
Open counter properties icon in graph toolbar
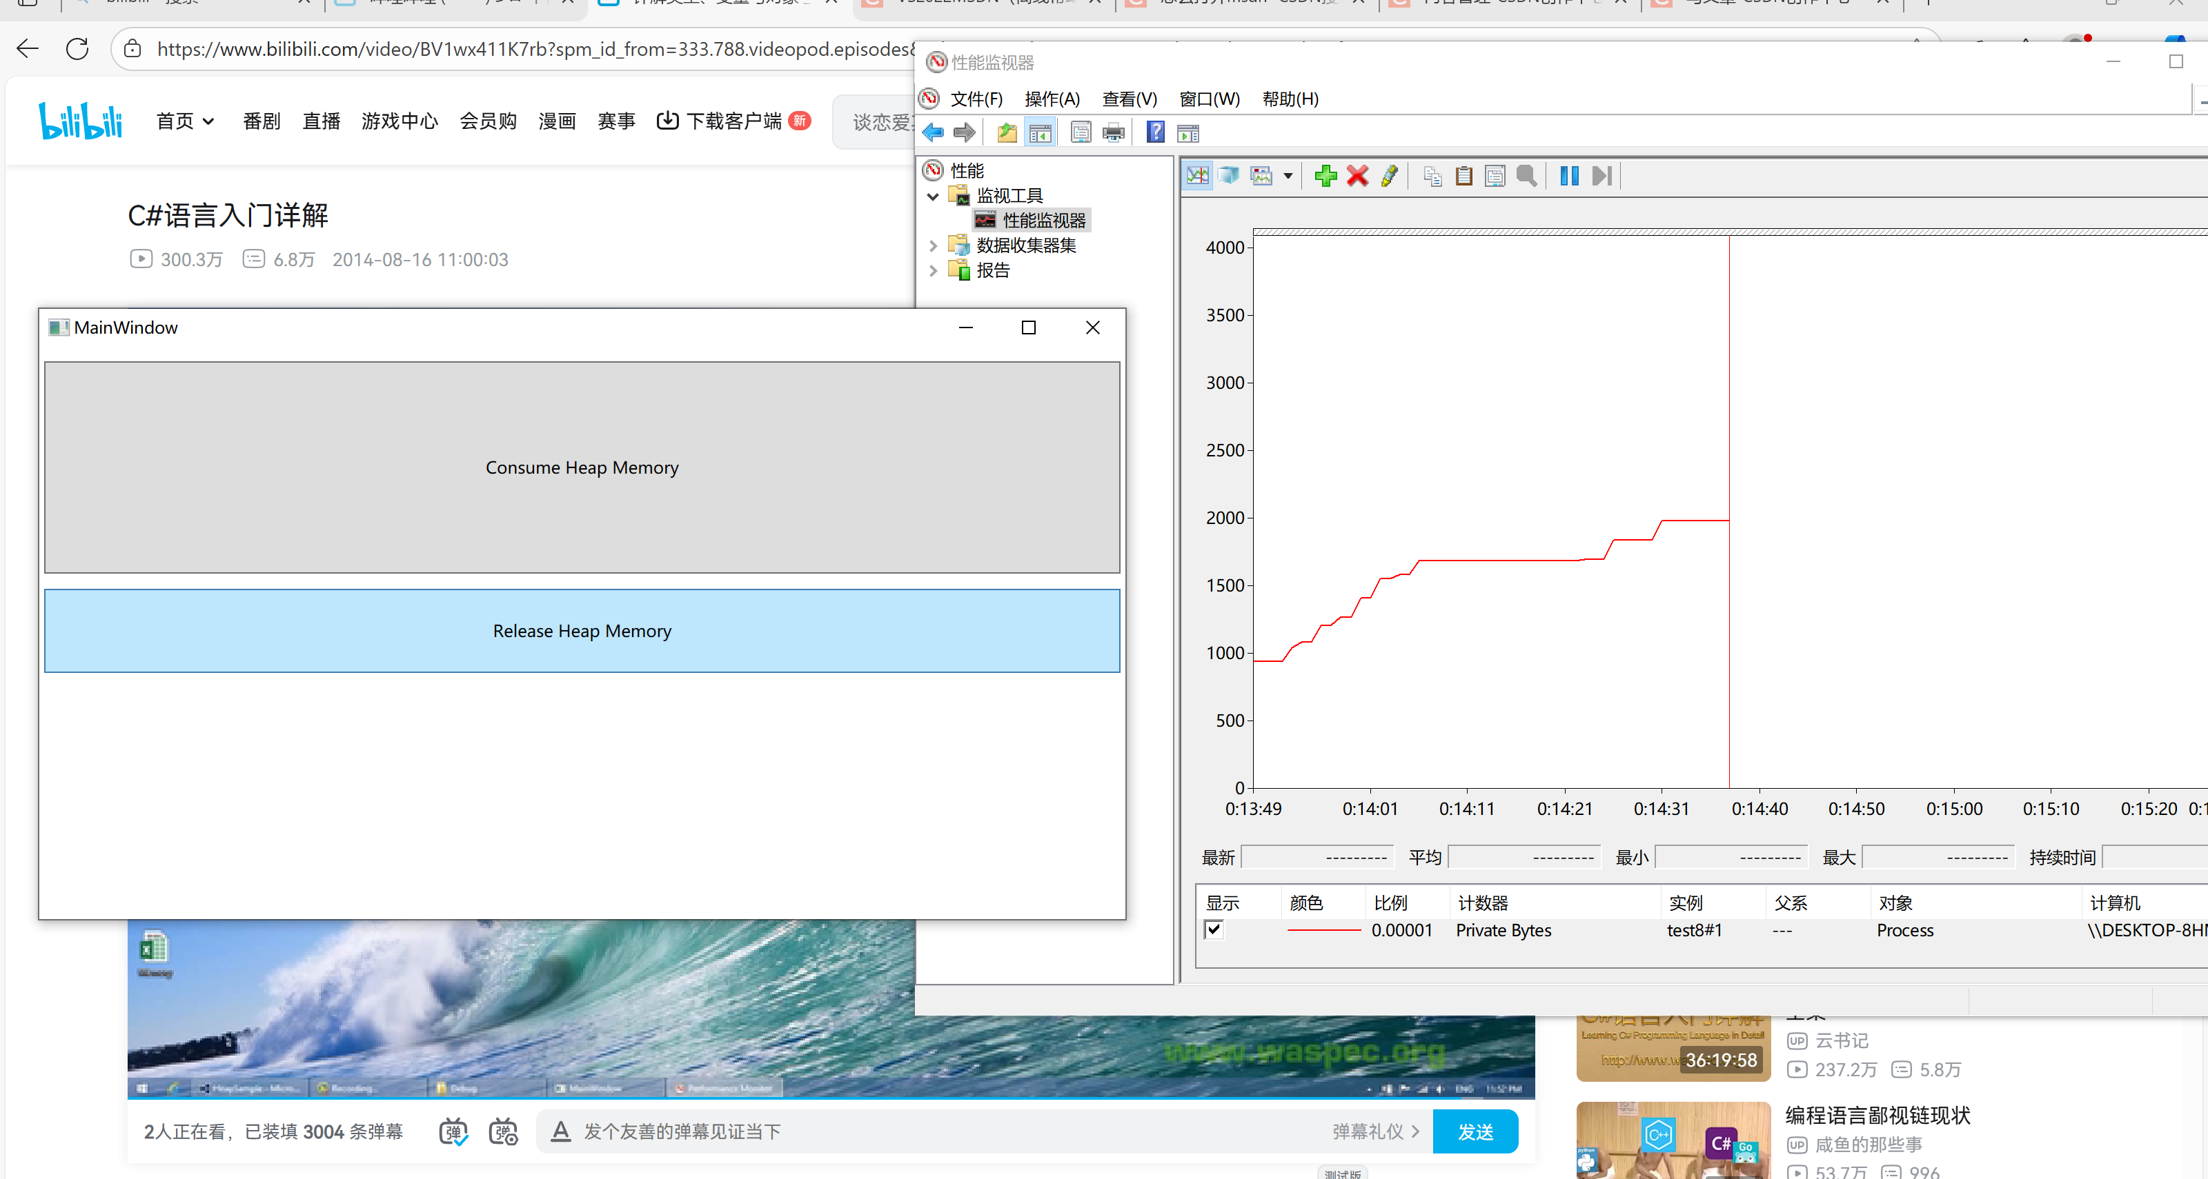(1495, 177)
